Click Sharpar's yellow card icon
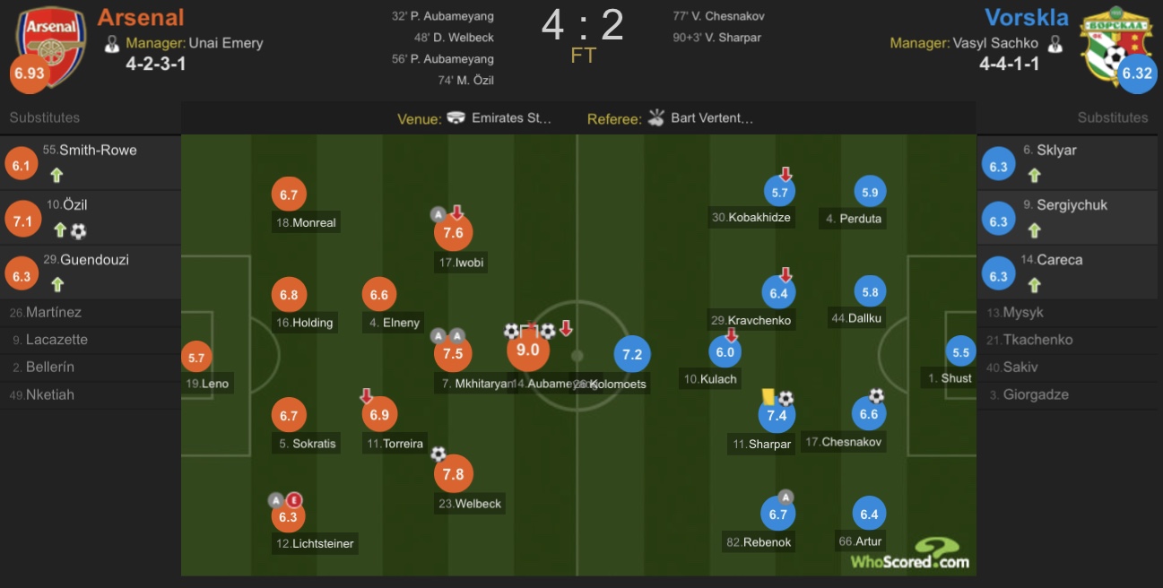This screenshot has height=588, width=1163. tap(768, 396)
